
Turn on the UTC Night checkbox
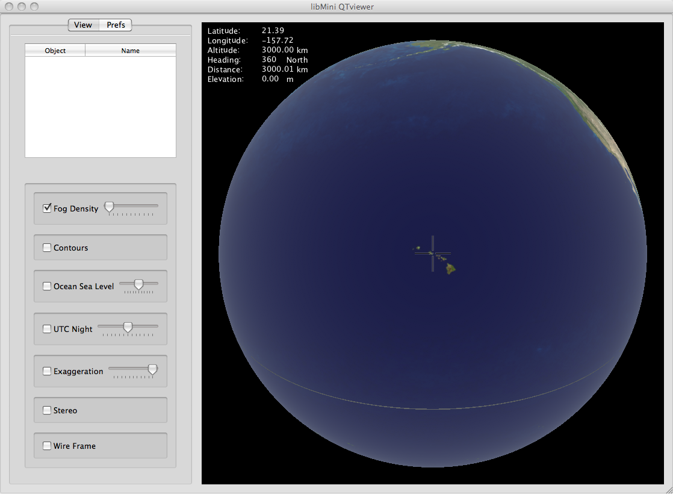pyautogui.click(x=47, y=328)
